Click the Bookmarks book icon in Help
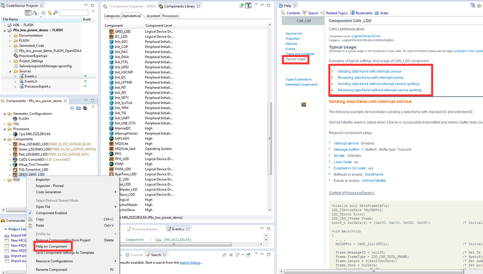This screenshot has height=274, width=483. click(352, 13)
